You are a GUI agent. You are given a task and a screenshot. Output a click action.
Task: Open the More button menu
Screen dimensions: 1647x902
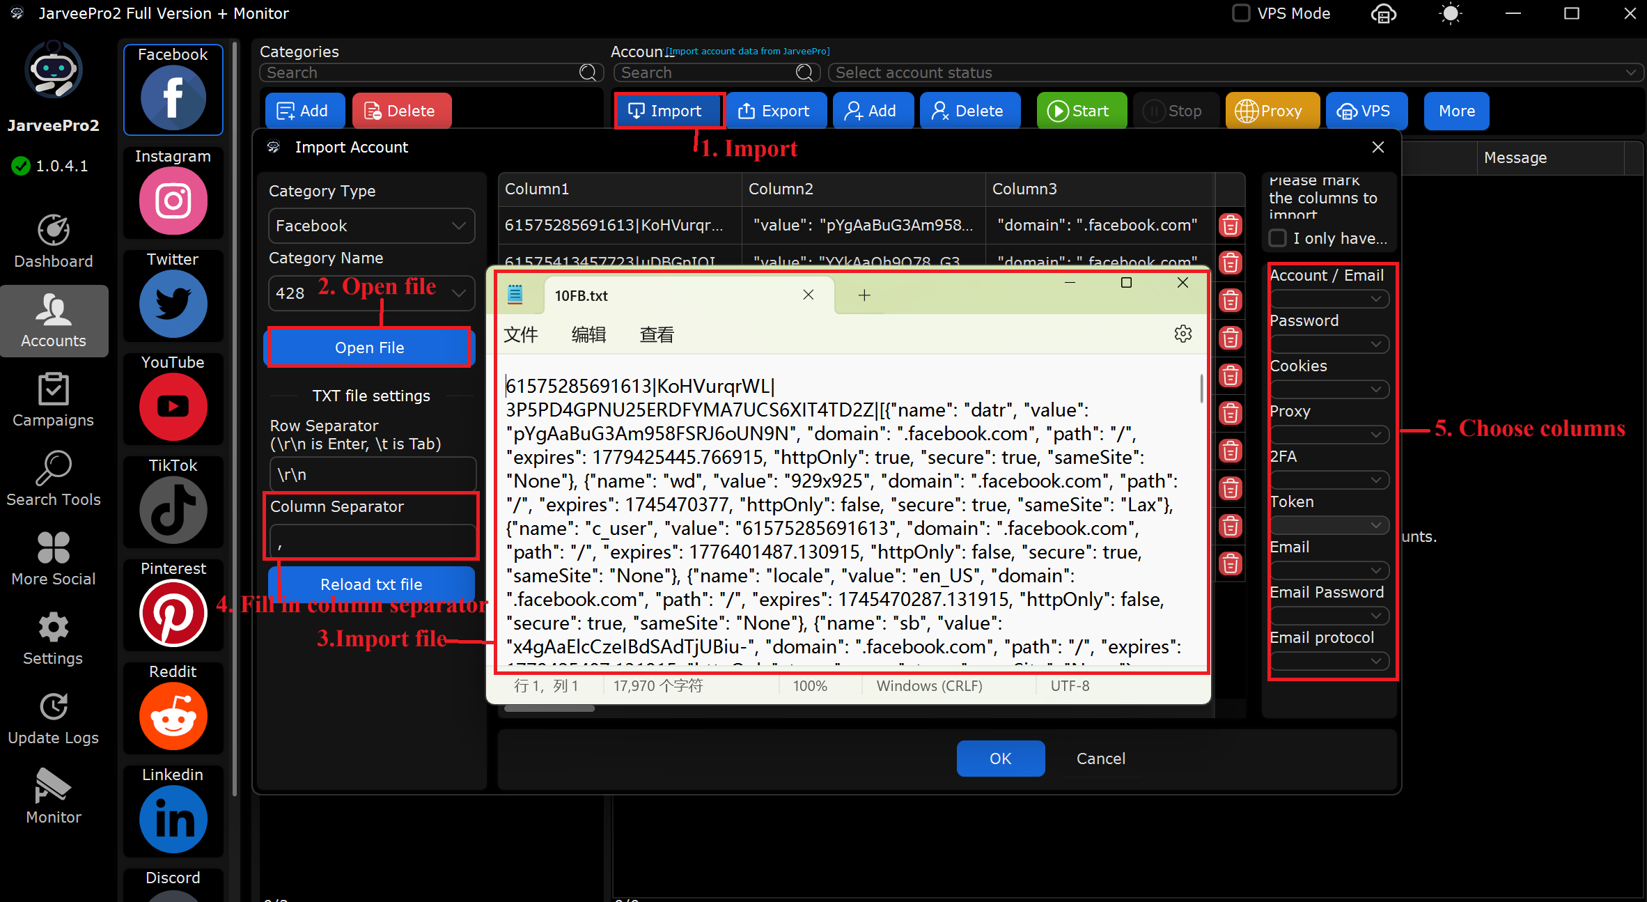tap(1457, 111)
